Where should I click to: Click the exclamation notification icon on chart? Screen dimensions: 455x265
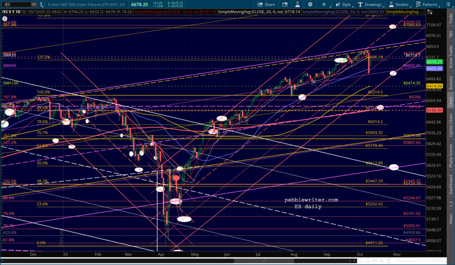pyautogui.click(x=4, y=19)
